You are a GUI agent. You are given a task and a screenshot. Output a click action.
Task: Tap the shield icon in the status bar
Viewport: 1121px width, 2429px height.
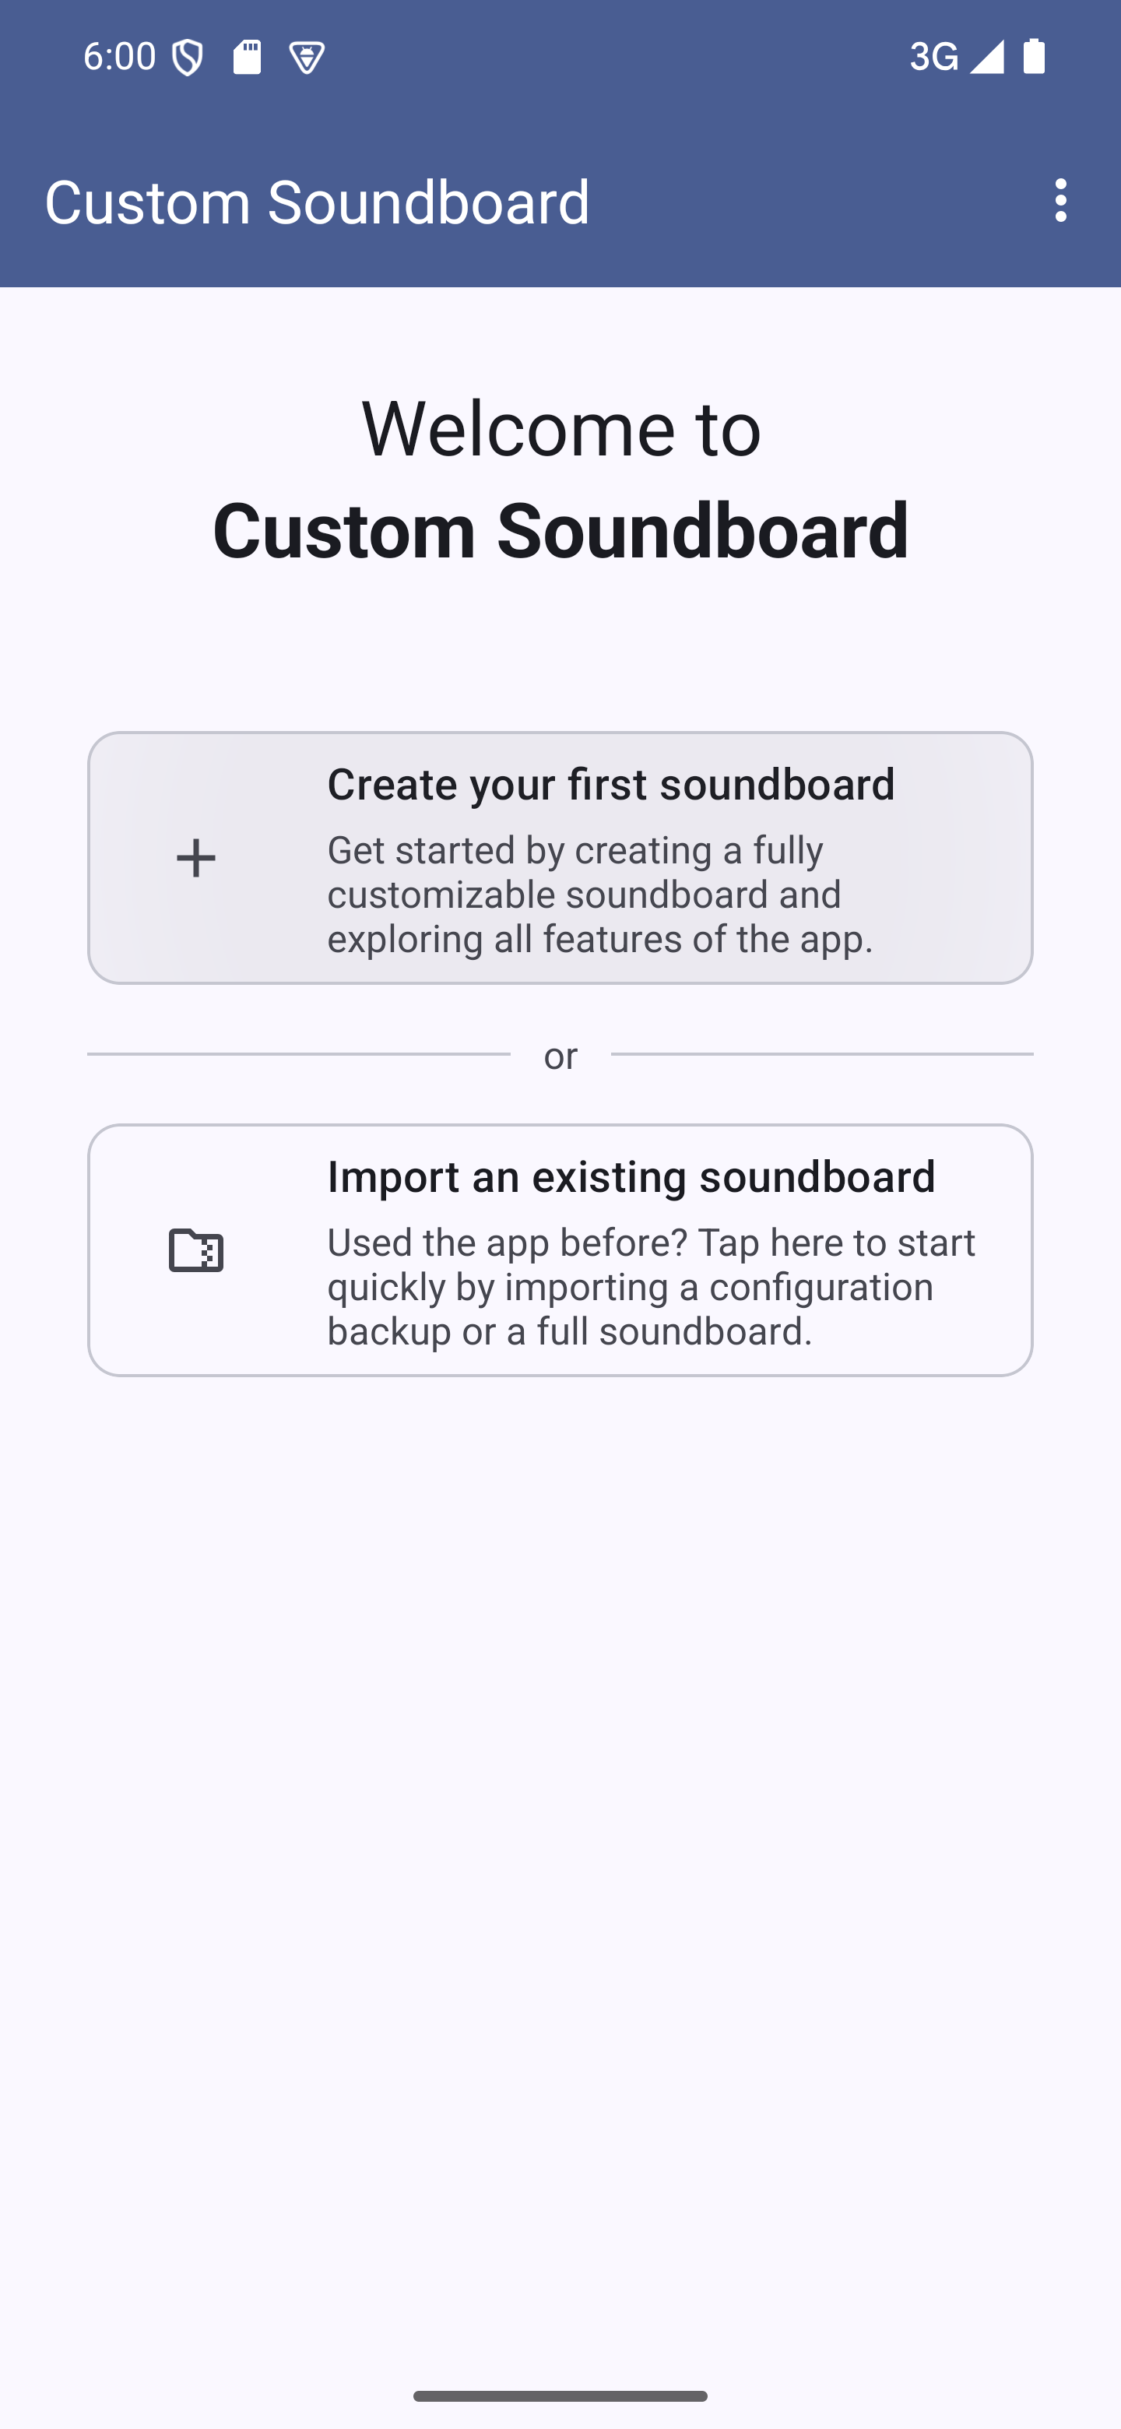pyautogui.click(x=188, y=58)
